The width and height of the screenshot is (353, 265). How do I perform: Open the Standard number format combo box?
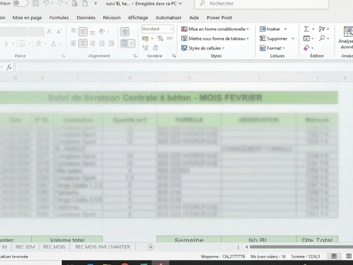tap(157, 29)
